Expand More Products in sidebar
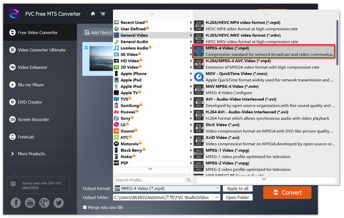The height and width of the screenshot is (218, 344). coord(40,154)
